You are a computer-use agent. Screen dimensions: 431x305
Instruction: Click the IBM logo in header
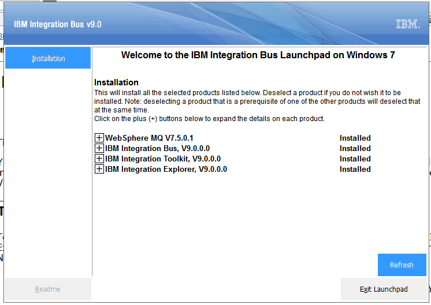[x=408, y=24]
